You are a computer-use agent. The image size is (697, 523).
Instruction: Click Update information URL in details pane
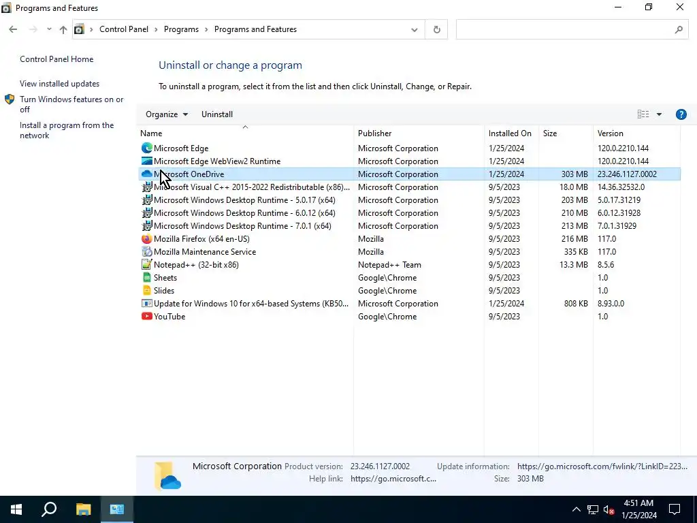(x=602, y=466)
